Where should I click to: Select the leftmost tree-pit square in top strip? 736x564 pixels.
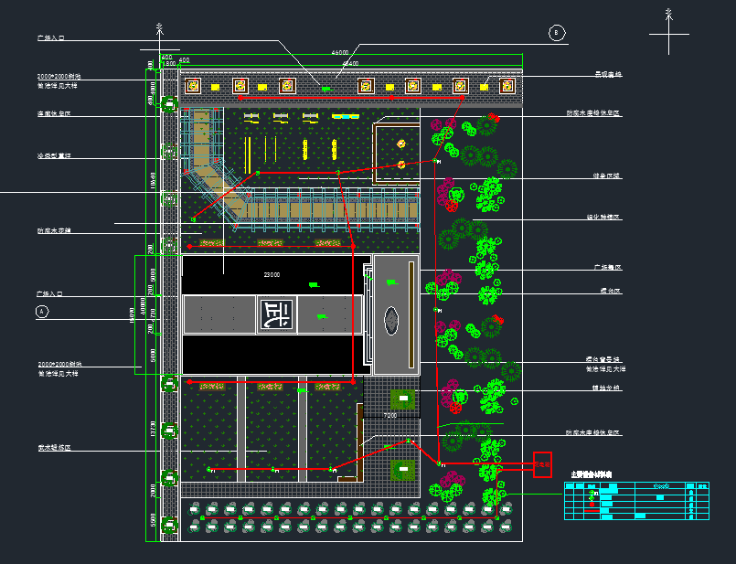pos(192,86)
